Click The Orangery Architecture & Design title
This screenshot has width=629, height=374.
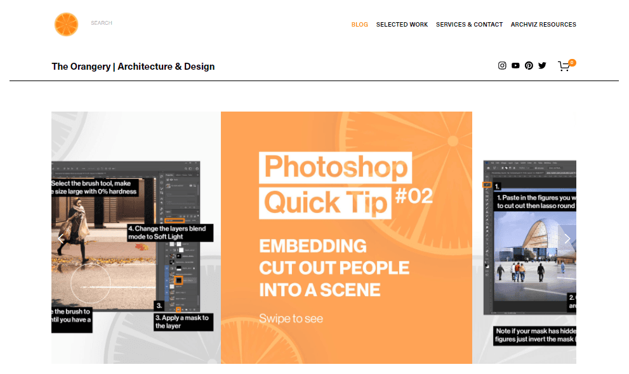coord(133,67)
